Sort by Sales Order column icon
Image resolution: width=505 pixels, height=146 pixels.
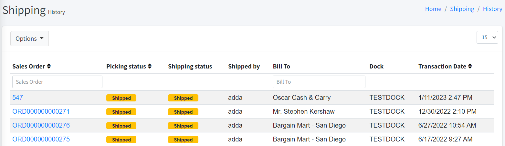[x=49, y=66]
